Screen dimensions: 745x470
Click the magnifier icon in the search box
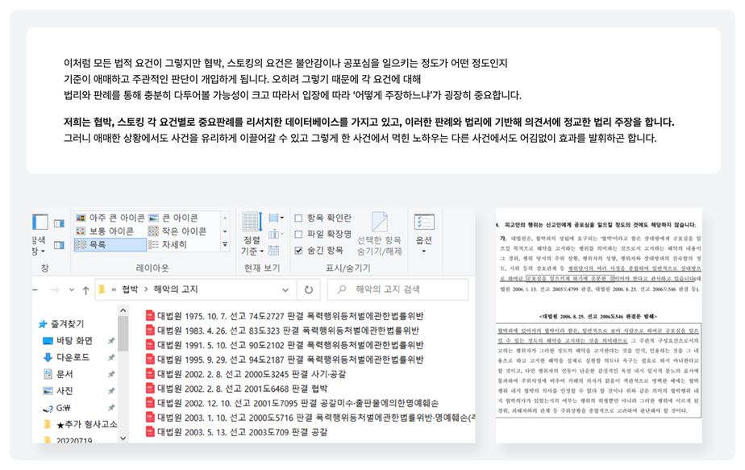click(x=341, y=289)
